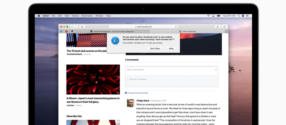Open the AirPlay display menu
The width and height of the screenshot is (286, 125).
click(x=213, y=16)
